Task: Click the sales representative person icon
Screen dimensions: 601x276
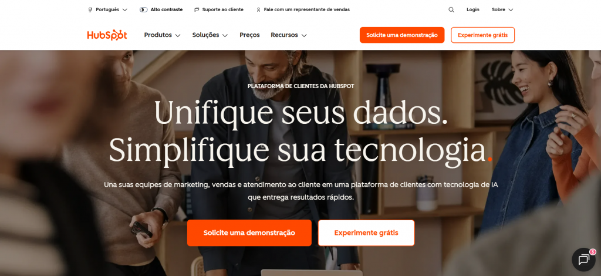Action: tap(258, 9)
